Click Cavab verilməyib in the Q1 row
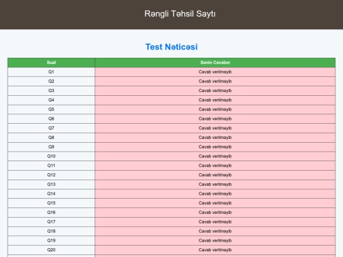Image resolution: width=343 pixels, height=257 pixels. tap(215, 72)
